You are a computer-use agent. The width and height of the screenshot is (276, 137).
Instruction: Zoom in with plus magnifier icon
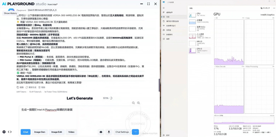(x=138, y=103)
